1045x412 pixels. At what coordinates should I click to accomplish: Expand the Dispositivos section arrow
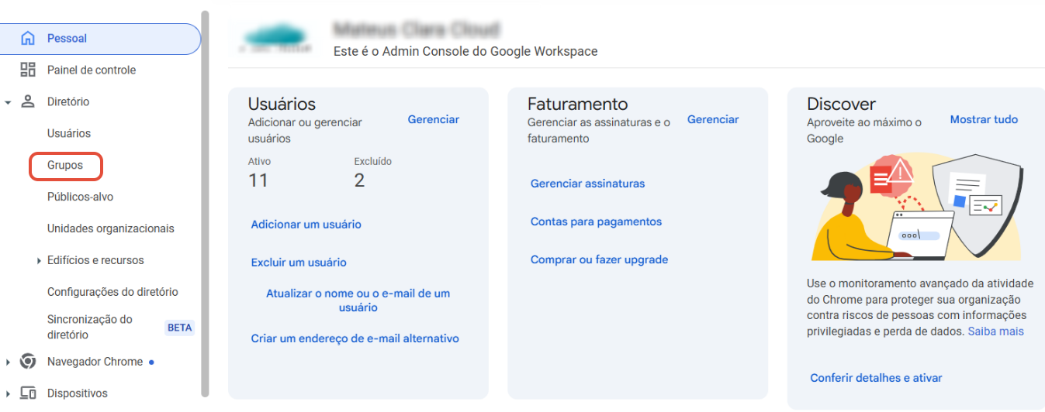(x=8, y=394)
